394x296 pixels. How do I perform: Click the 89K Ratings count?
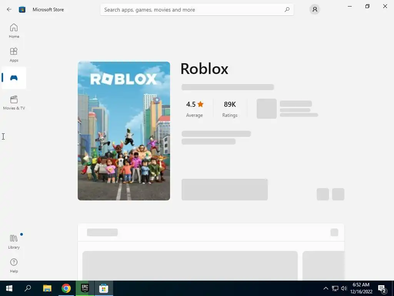(x=230, y=109)
